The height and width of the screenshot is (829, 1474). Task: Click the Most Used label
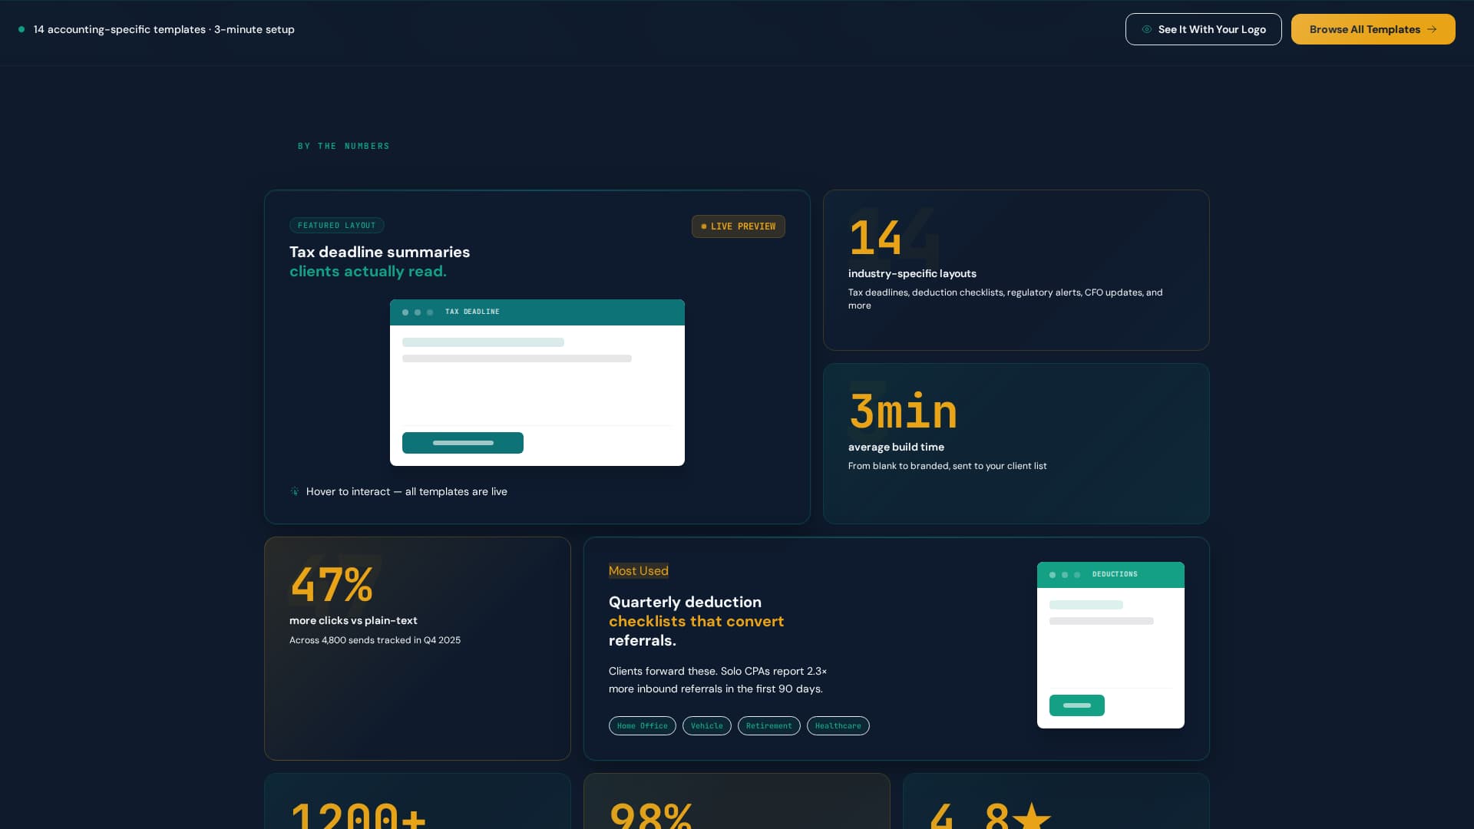pos(639,570)
